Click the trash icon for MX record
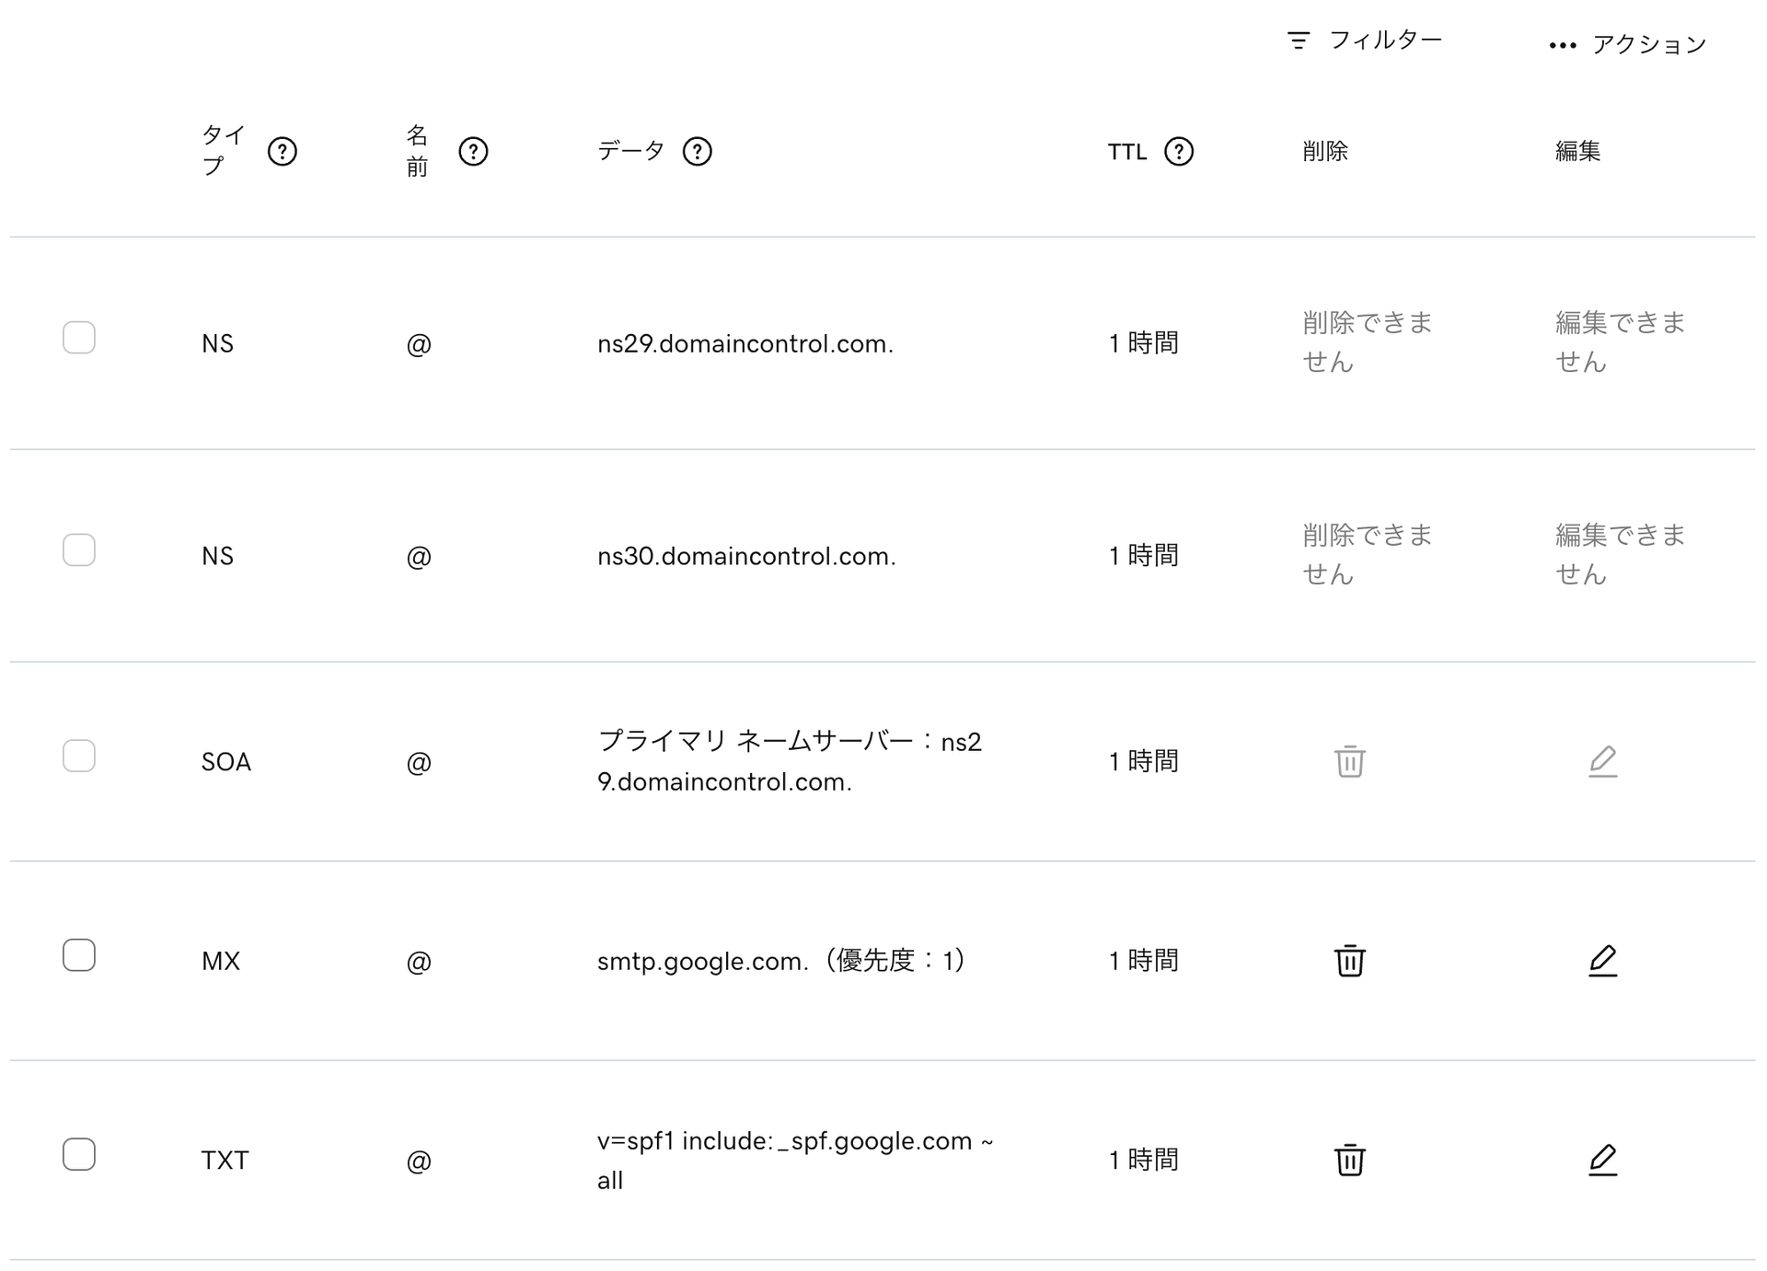 click(x=1349, y=960)
